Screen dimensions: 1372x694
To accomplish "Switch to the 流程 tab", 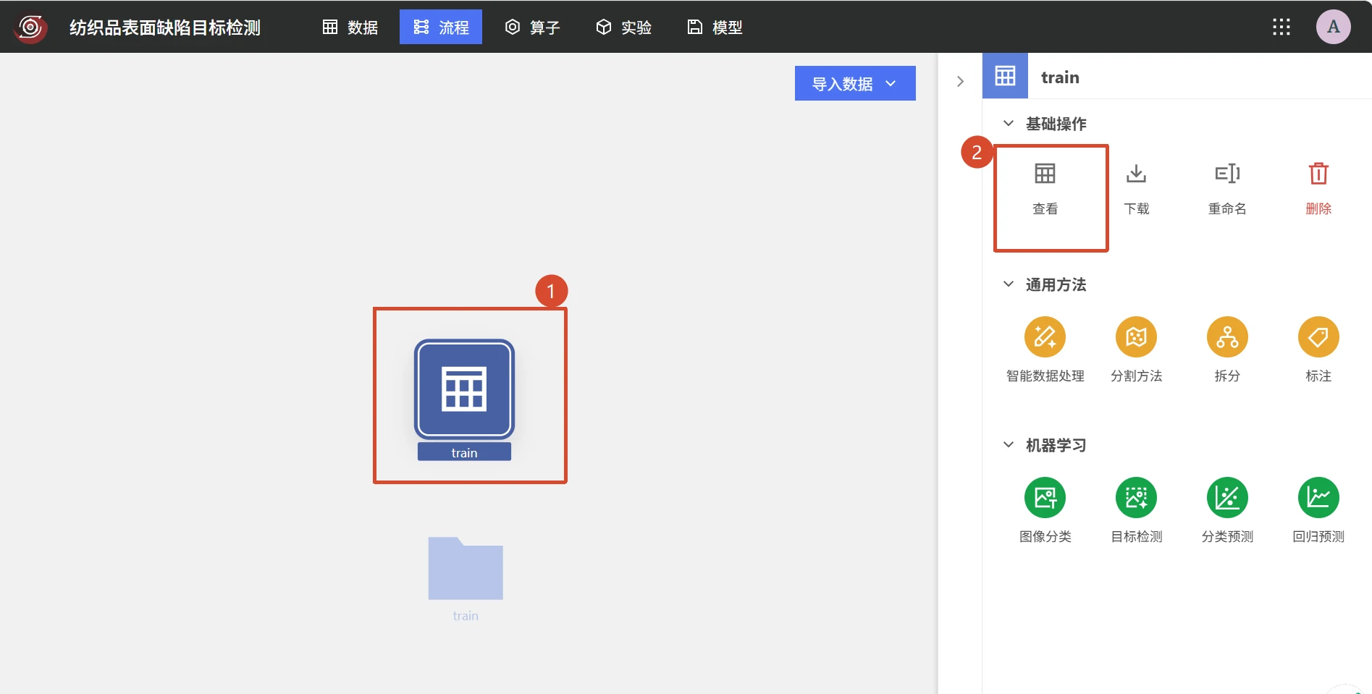I will tap(441, 27).
